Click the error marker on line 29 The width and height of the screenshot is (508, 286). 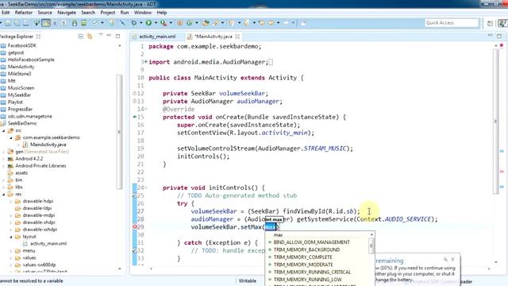[134, 226]
